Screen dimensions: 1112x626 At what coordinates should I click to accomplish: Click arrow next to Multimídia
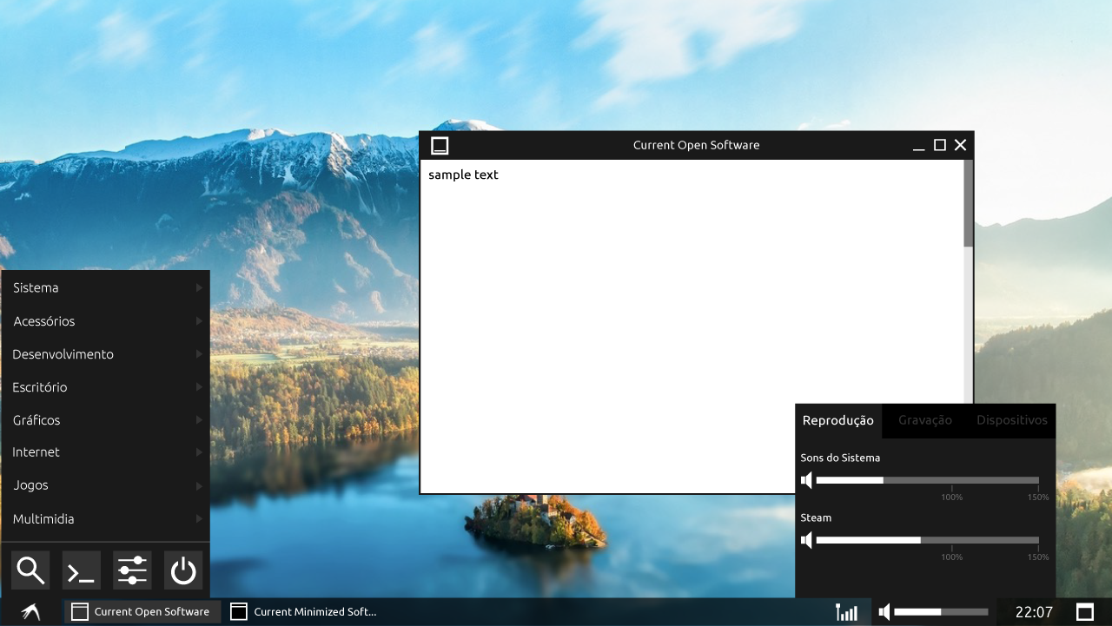199,519
